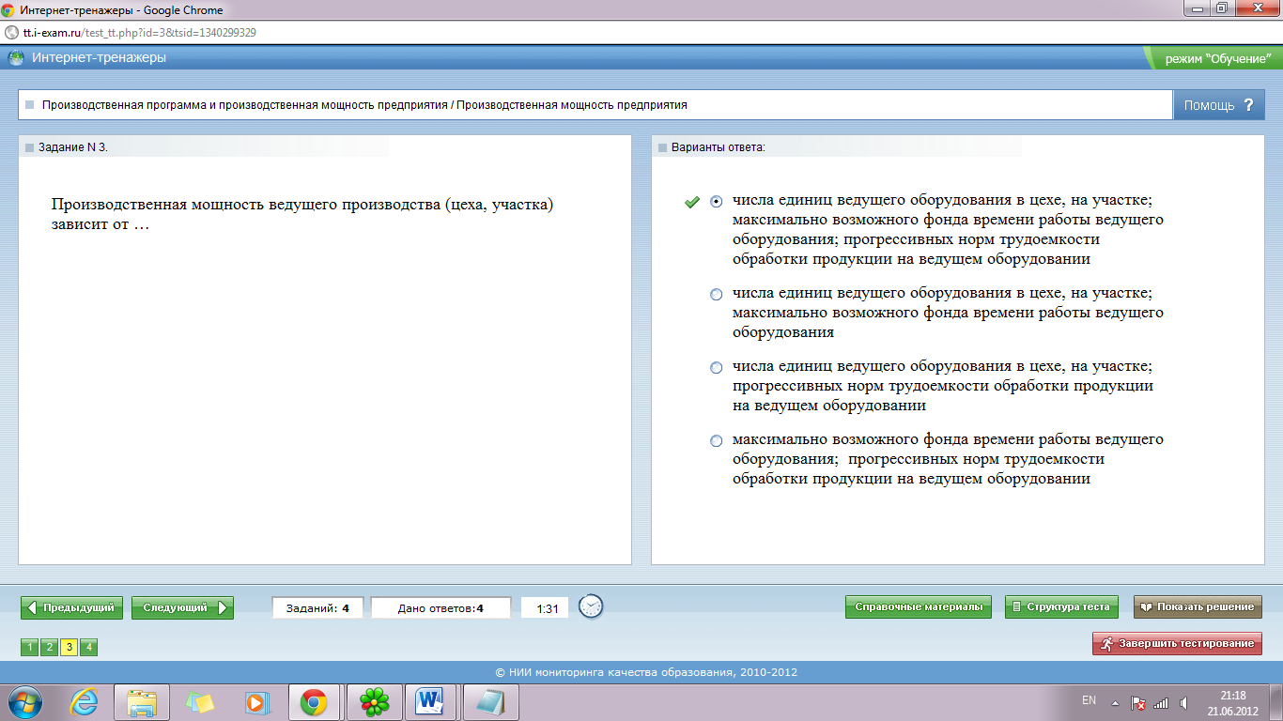Image resolution: width=1283 pixels, height=721 pixels.
Task: Click the Задание N 3. heading
Action: point(73,147)
